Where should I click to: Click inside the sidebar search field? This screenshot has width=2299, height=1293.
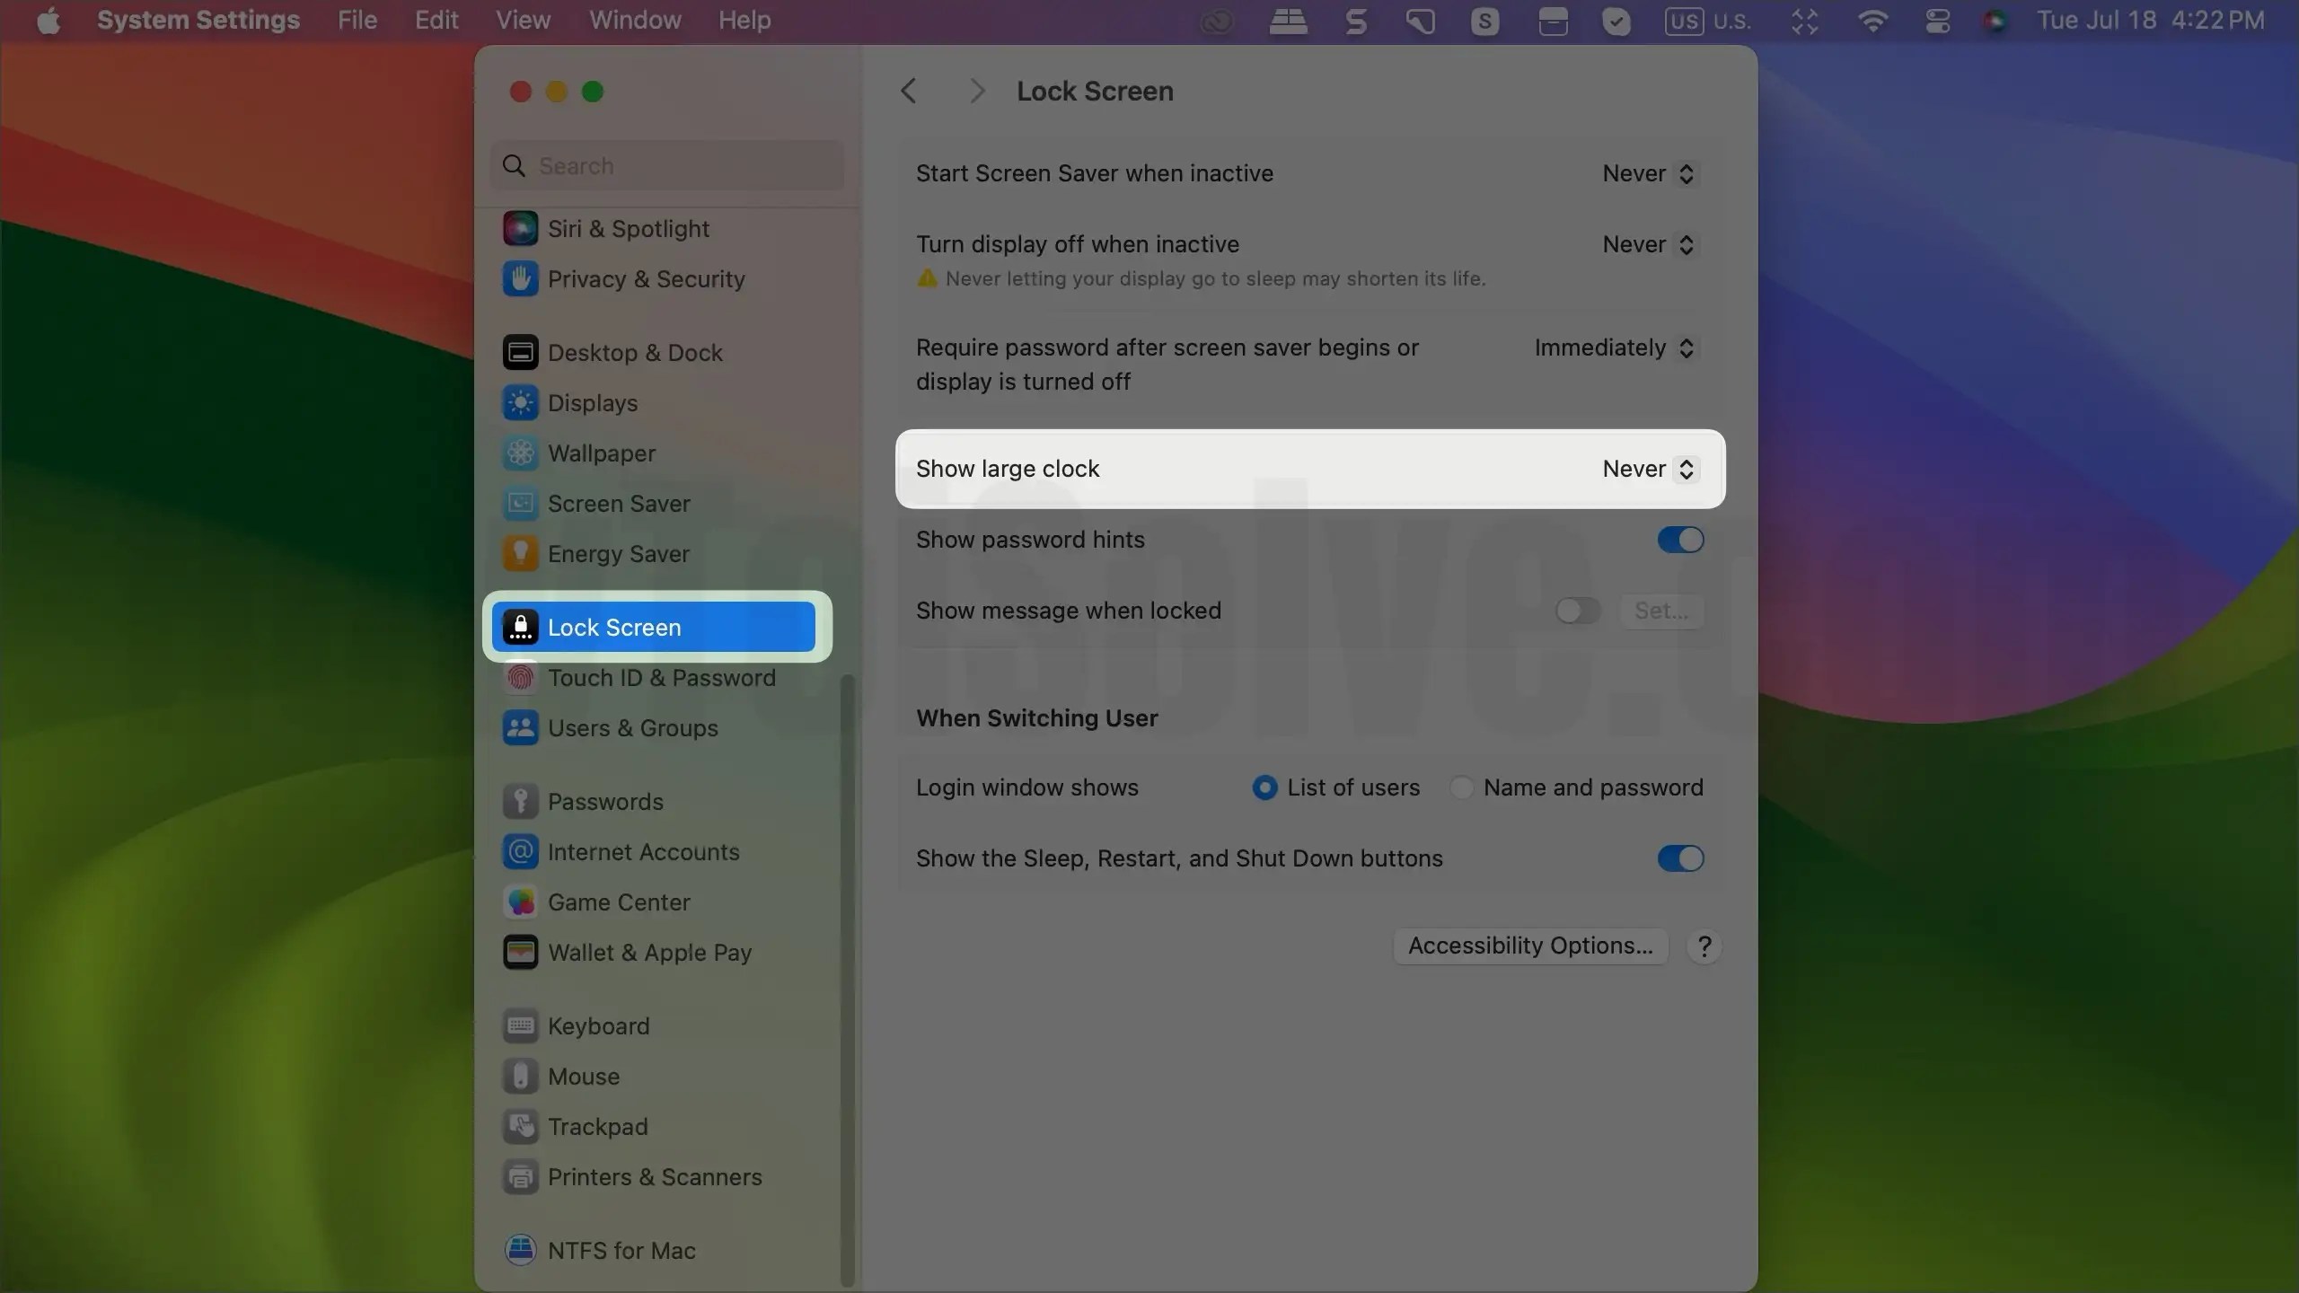[x=665, y=165]
